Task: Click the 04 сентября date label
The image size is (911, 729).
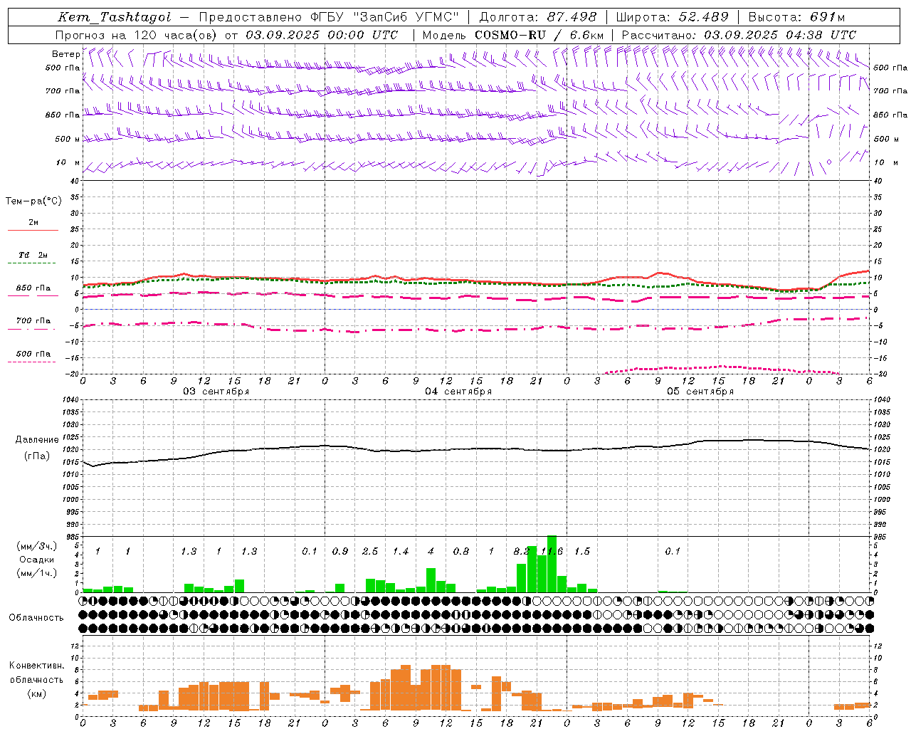Action: [x=458, y=392]
